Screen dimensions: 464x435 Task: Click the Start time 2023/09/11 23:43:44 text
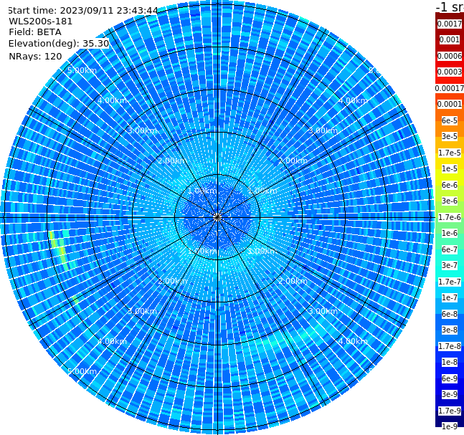point(82,10)
